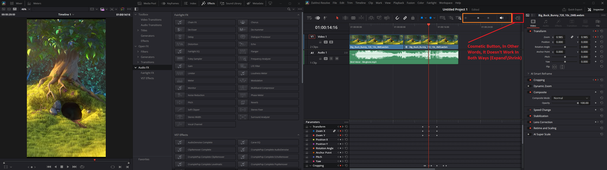Click the Rotation Angle slider in Inspector
Viewport: 607px width, 170px height.
pos(564,47)
